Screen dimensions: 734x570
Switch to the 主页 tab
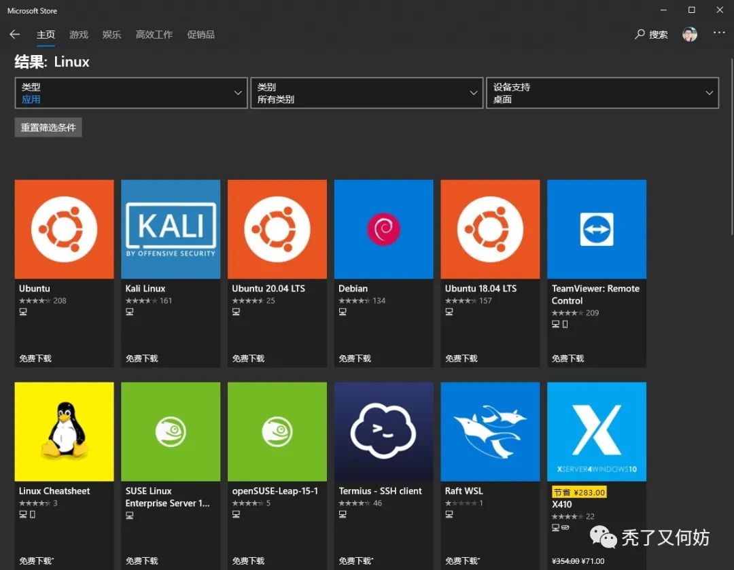(x=46, y=35)
